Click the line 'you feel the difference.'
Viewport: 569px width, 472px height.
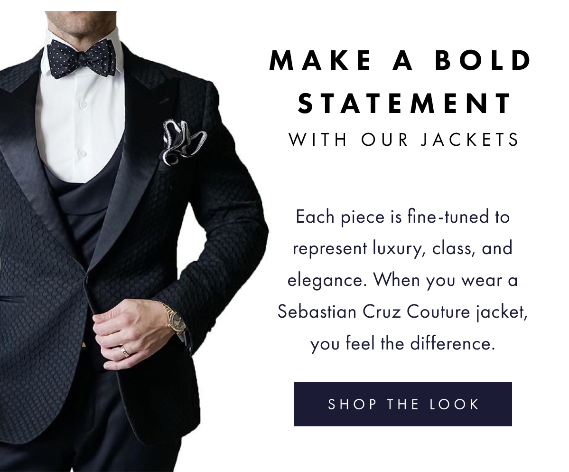click(x=403, y=344)
